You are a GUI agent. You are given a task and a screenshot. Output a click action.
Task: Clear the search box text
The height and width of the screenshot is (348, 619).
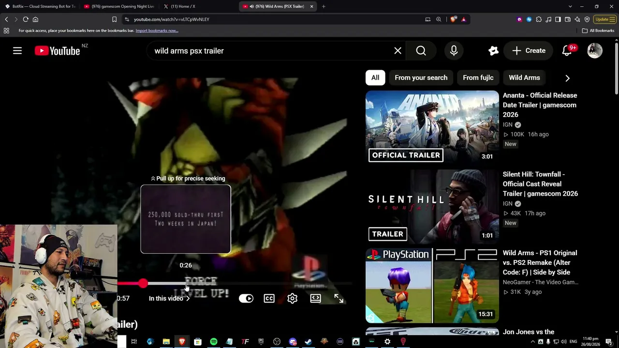[398, 51]
